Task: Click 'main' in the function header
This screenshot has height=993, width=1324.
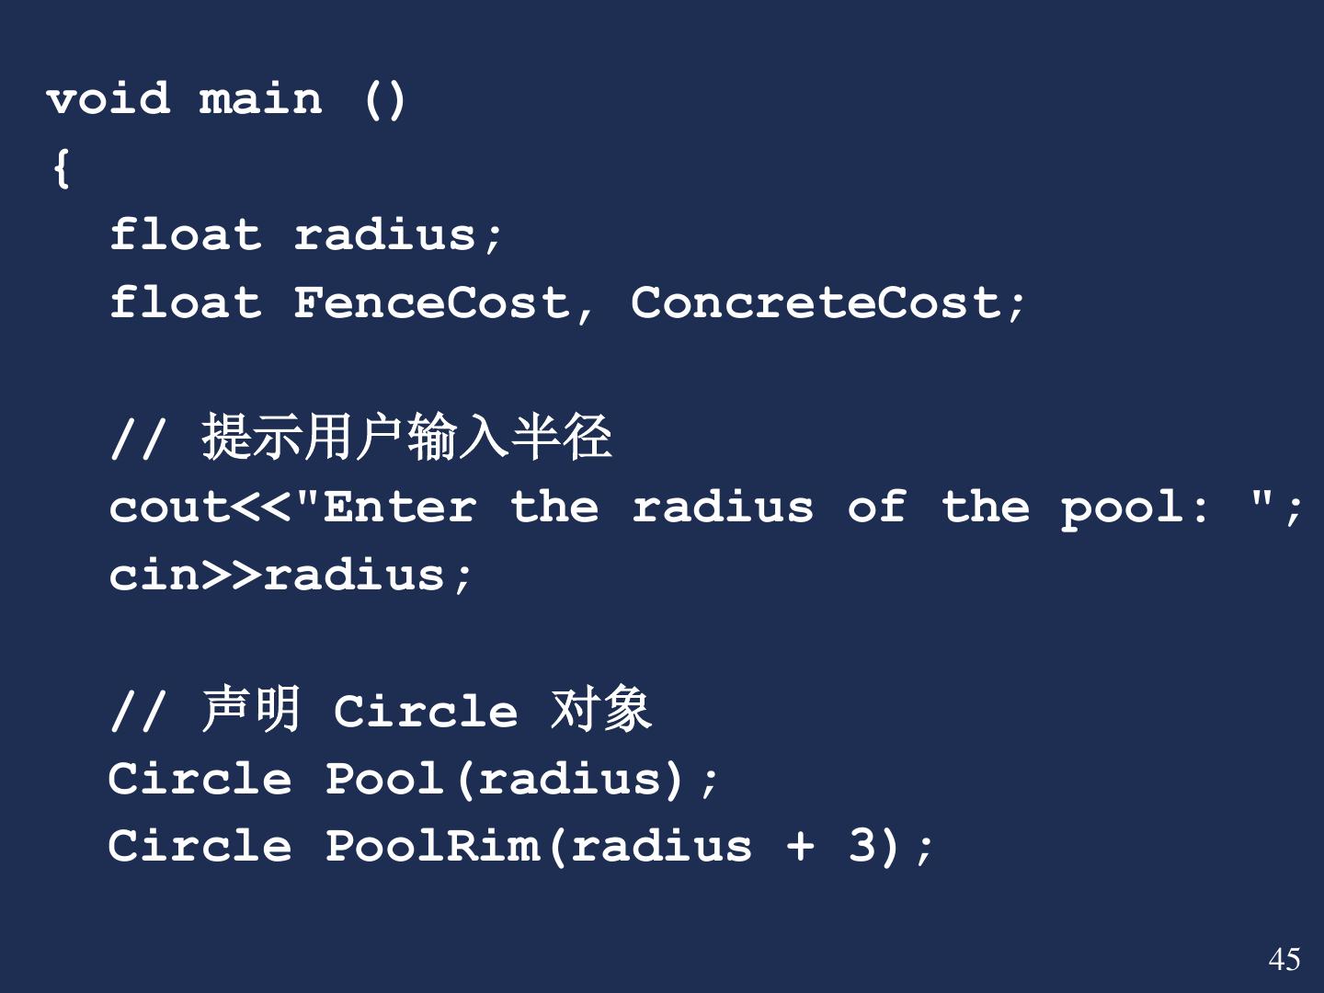Action: point(261,98)
